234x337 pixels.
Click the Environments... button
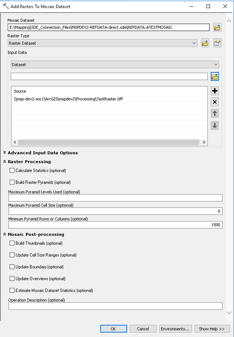(x=175, y=329)
